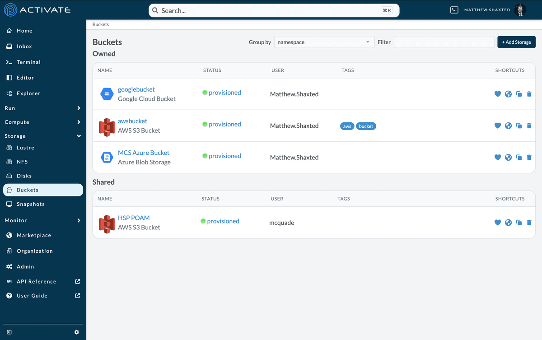This screenshot has width=542, height=340.
Task: Copy icon in HSP POAM row
Action: pyautogui.click(x=519, y=222)
